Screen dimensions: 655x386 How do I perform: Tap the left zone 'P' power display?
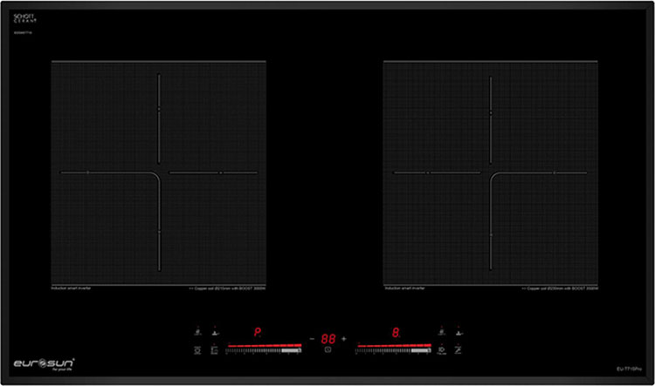tap(258, 333)
